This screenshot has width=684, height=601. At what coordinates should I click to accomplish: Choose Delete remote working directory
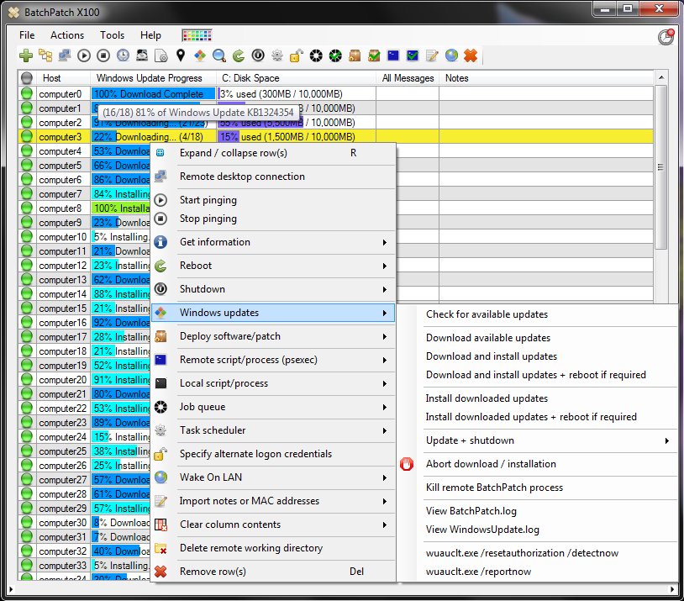click(273, 548)
